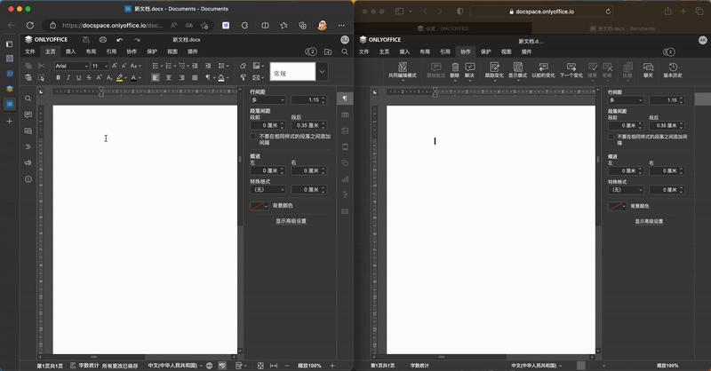Check 不要在相同样式的段落之间添加间隔 in left panel
The height and width of the screenshot is (371, 711).
click(252, 137)
